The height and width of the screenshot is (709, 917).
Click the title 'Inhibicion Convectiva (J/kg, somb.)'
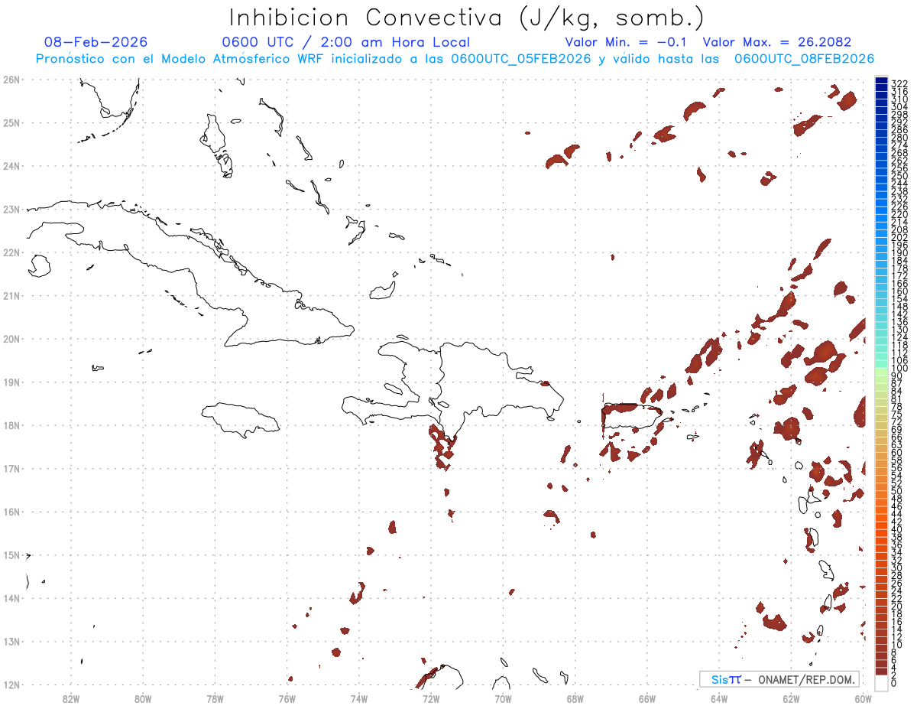tap(467, 18)
